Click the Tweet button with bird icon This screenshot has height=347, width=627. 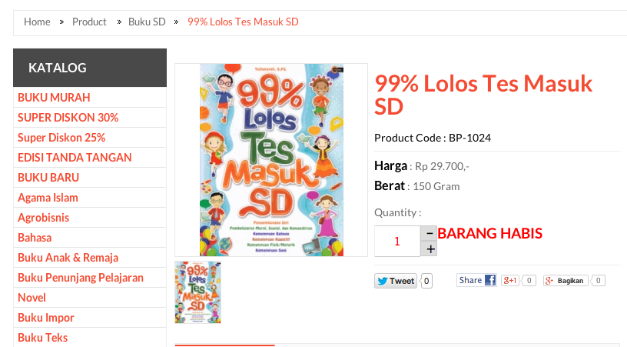(x=396, y=281)
